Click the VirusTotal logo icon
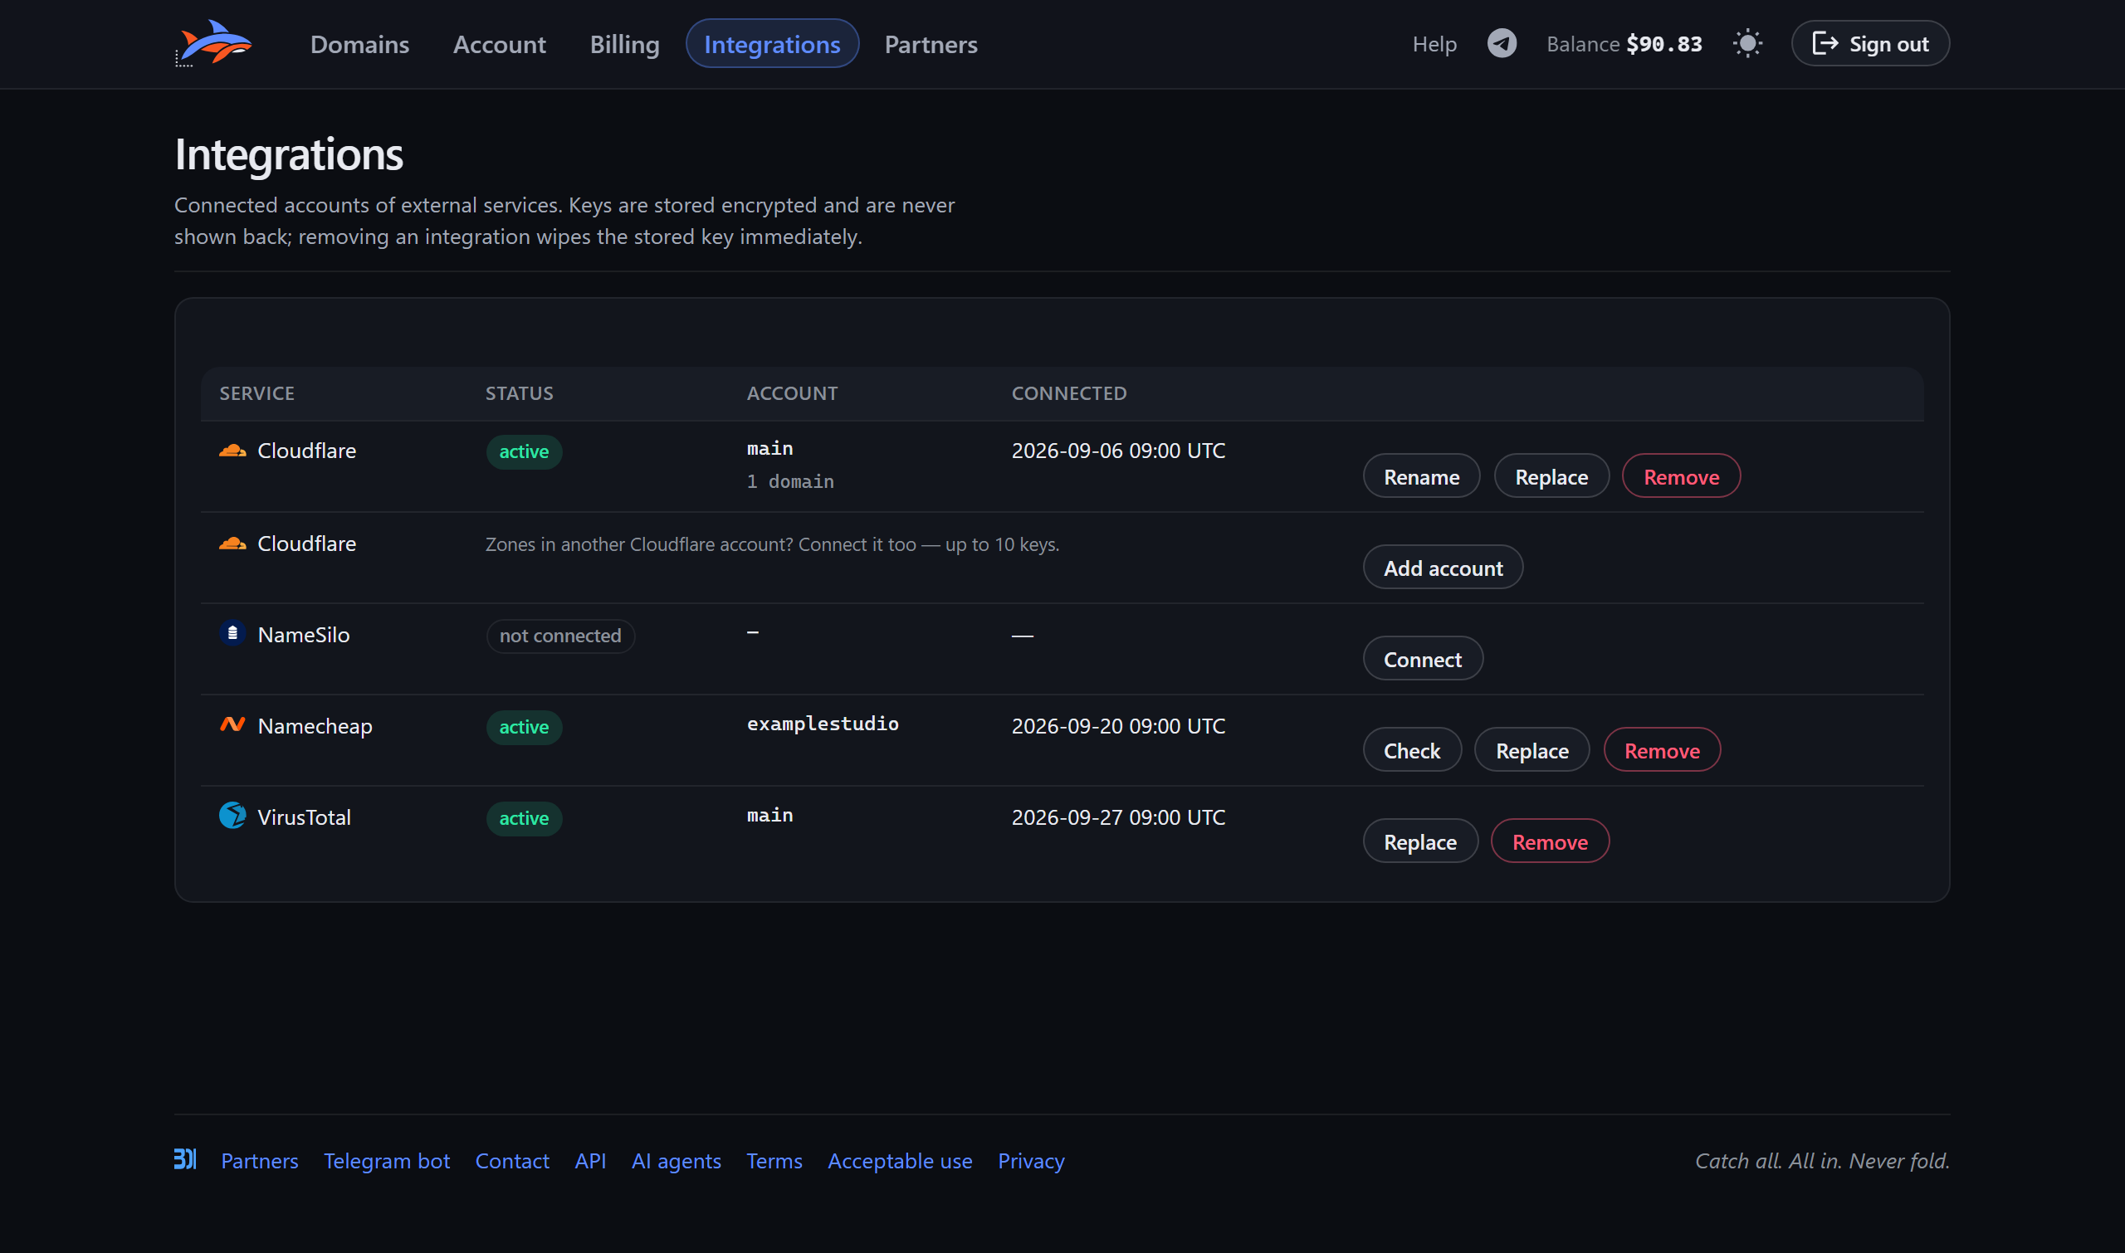Image resolution: width=2125 pixels, height=1253 pixels. tap(232, 816)
